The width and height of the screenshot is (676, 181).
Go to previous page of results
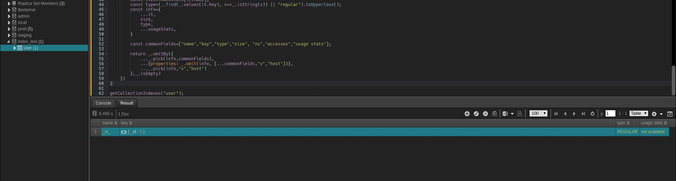point(565,114)
